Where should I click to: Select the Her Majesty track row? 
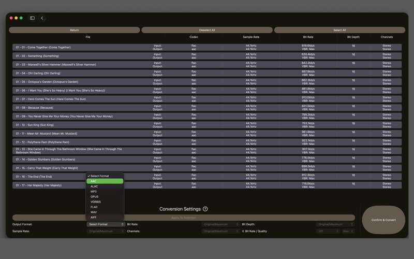point(207,185)
